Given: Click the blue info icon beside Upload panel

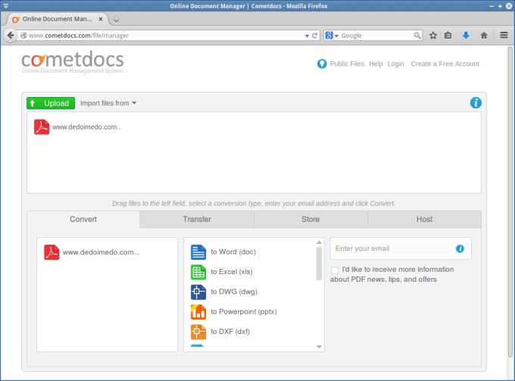Looking at the screenshot, I should click(x=476, y=103).
